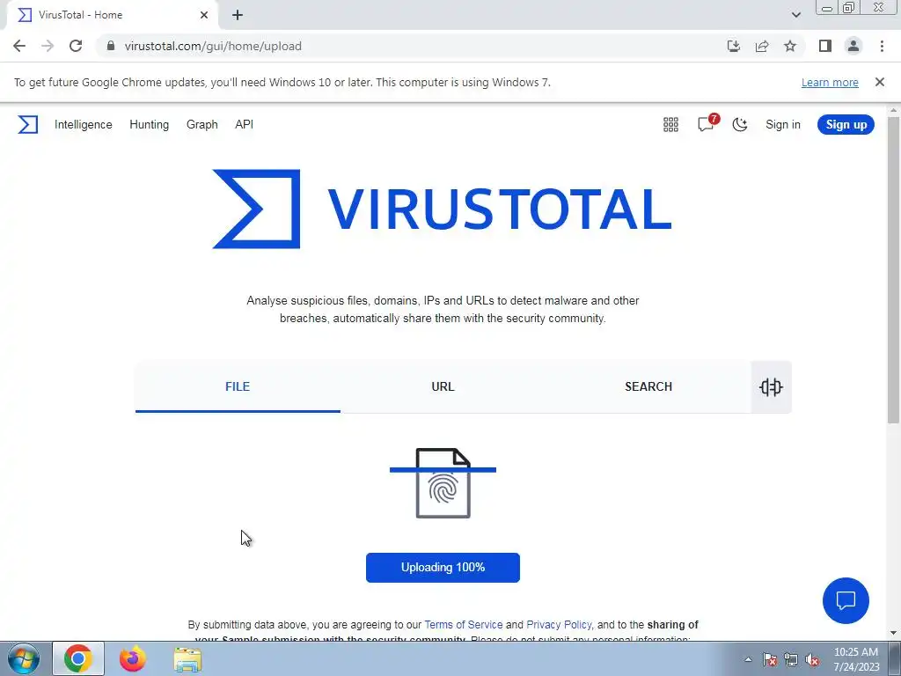Close the VirusTotal - Home tab

click(204, 15)
